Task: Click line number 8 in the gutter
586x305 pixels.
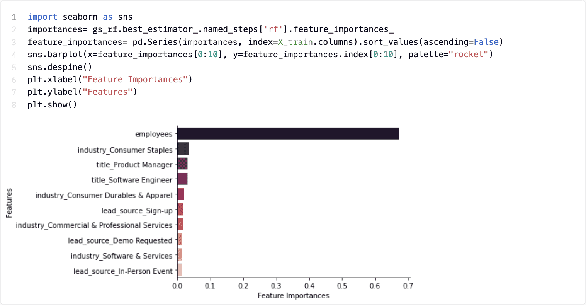Action: click(14, 104)
